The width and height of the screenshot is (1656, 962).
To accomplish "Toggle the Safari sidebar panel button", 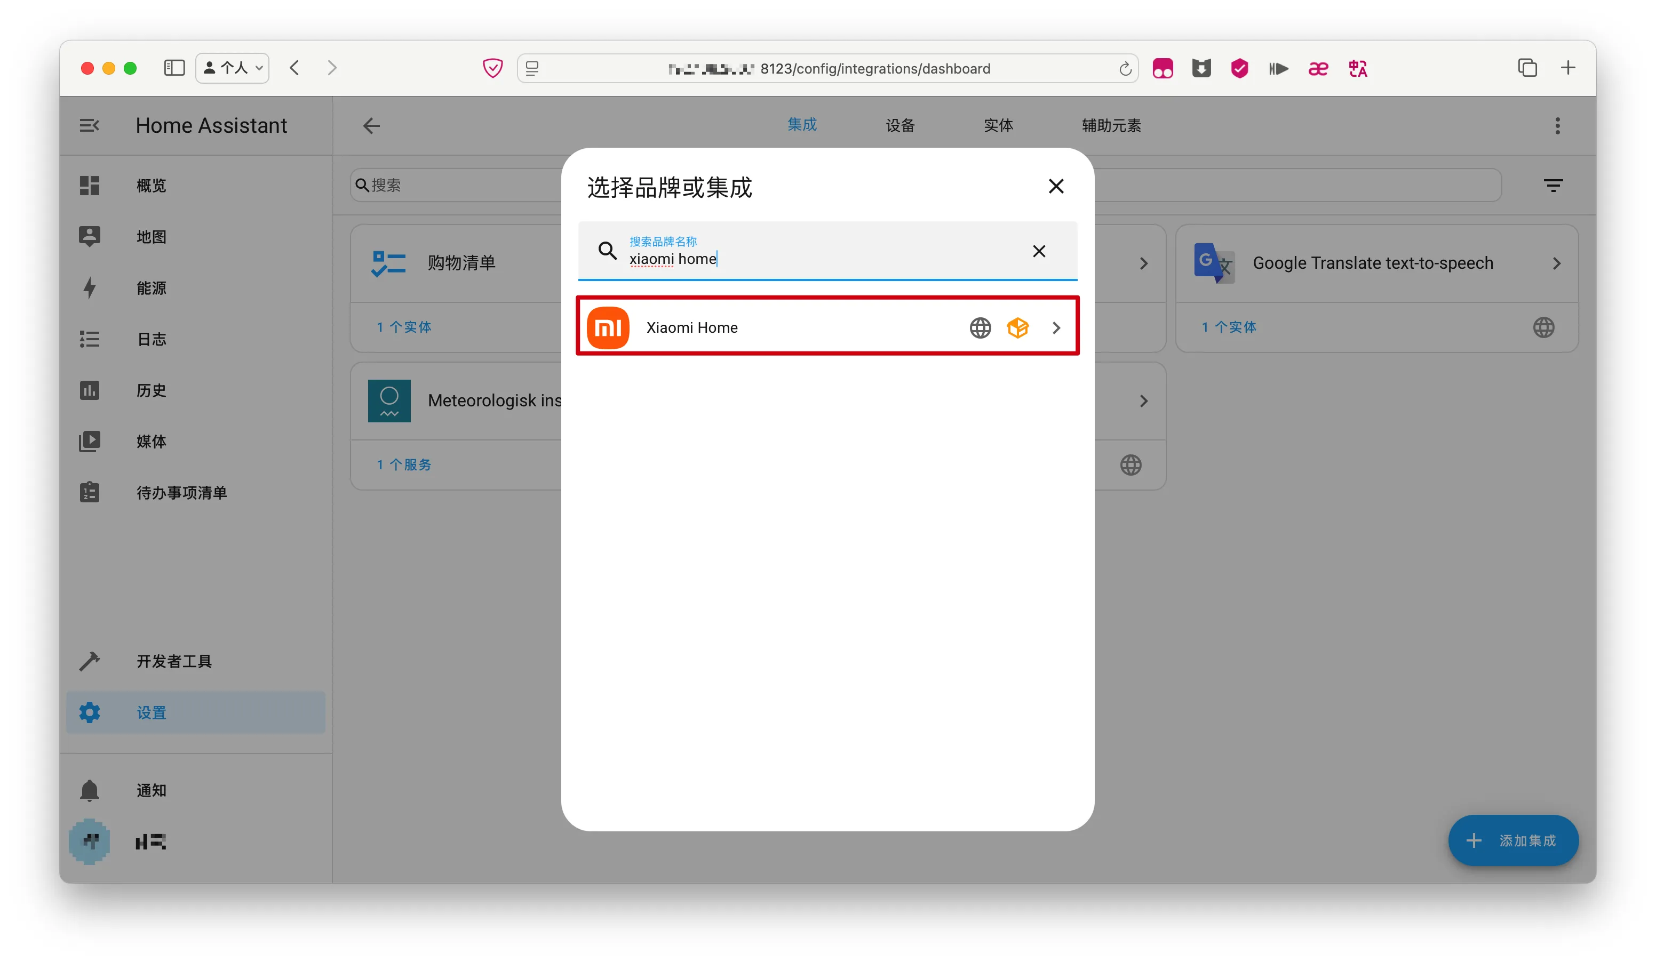I will pyautogui.click(x=174, y=68).
